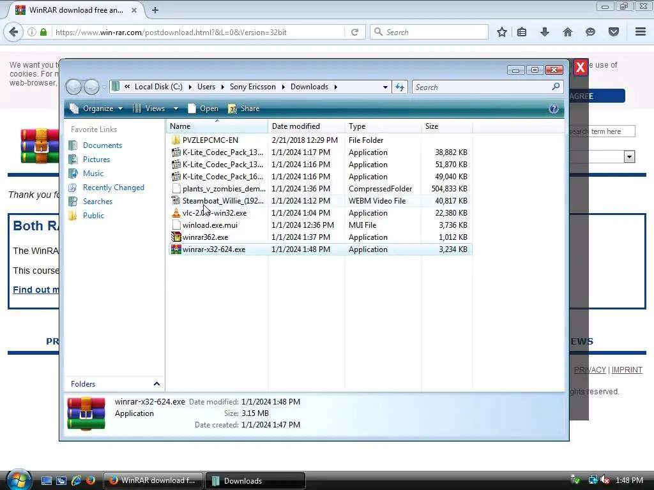Open Pictures favorite link
The width and height of the screenshot is (654, 490).
pos(96,160)
